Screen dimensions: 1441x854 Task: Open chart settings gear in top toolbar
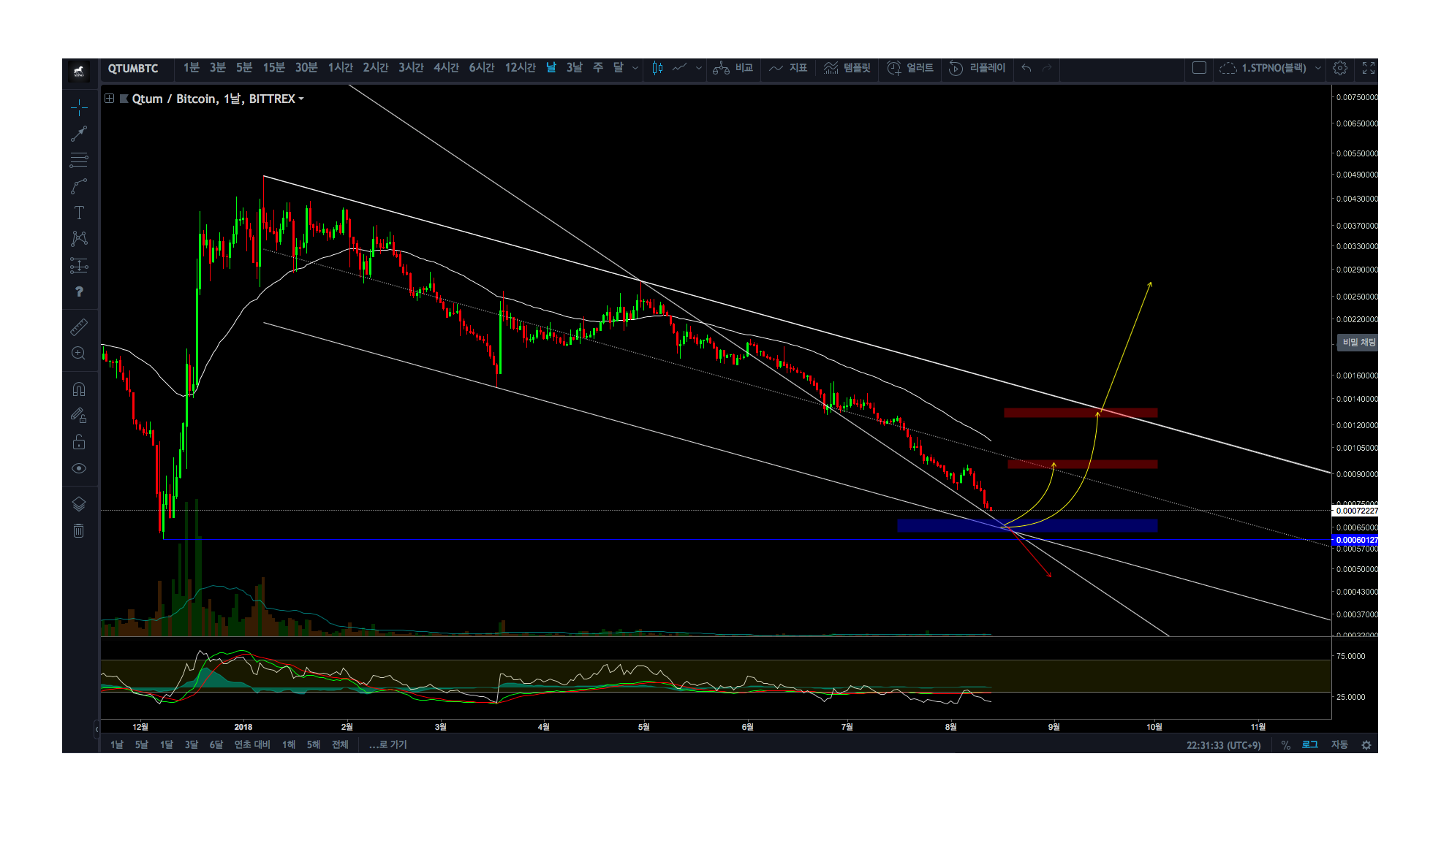pos(1339,68)
